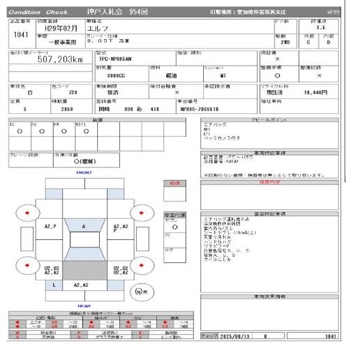Select the rear corner panel marked L
Viewport: 346px width, 346px height.
[x=54, y=285]
